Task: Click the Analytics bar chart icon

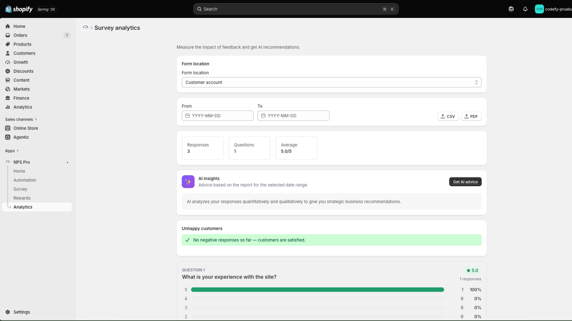Action: click(x=8, y=107)
